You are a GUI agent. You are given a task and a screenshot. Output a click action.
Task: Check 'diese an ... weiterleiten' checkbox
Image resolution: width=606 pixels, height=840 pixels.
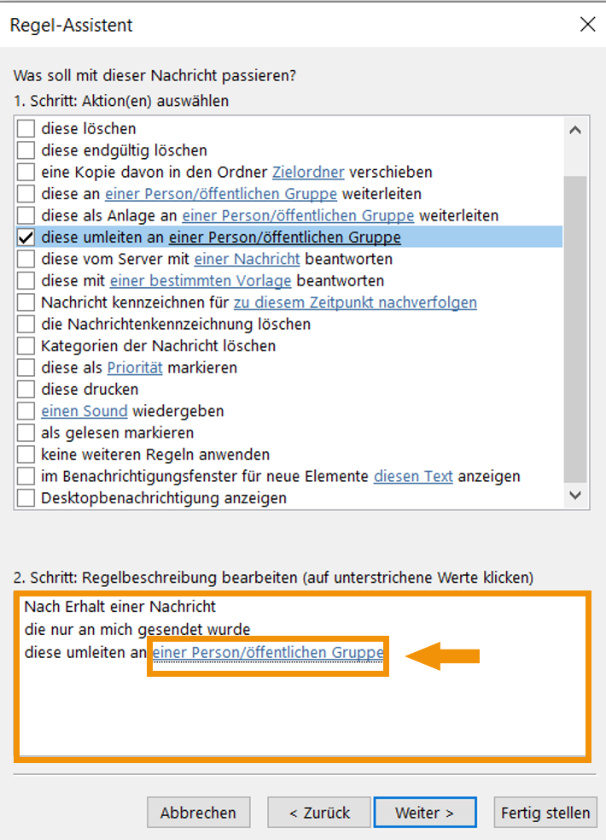pyautogui.click(x=26, y=194)
